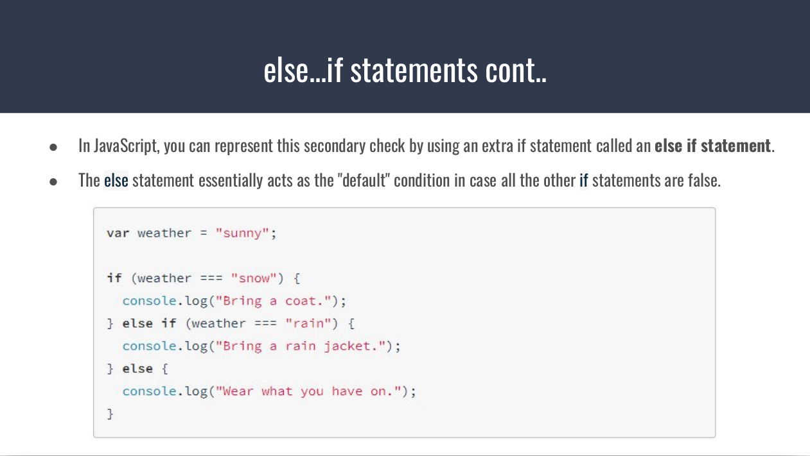Click the "Bring a rain jacket." string

coord(303,346)
